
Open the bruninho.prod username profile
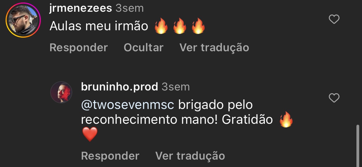click(x=119, y=87)
